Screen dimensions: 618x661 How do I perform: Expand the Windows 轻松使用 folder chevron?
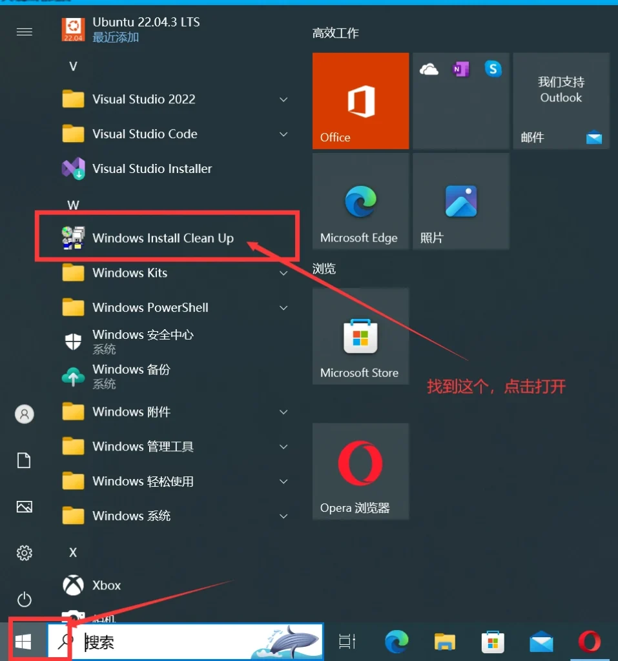click(x=284, y=482)
